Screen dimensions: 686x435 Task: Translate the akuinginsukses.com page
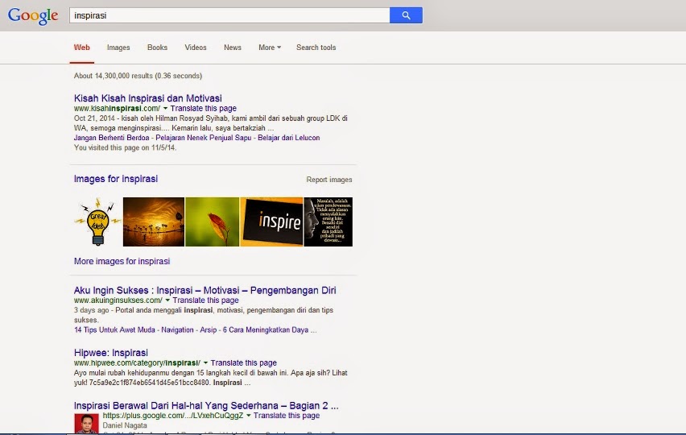205,300
